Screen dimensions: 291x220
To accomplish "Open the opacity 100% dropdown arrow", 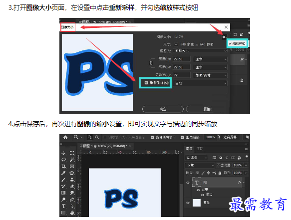I will pos(246,165).
